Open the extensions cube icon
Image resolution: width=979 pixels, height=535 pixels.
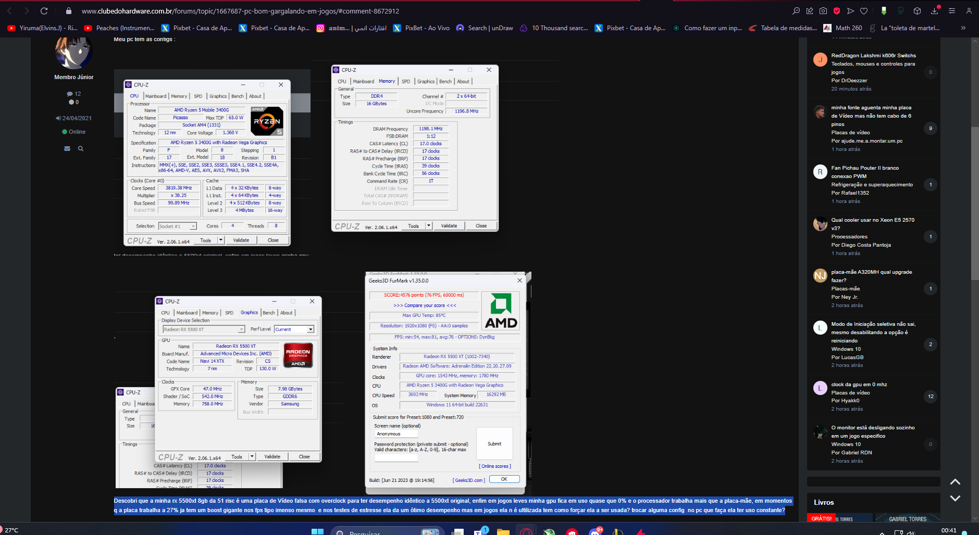coord(918,11)
